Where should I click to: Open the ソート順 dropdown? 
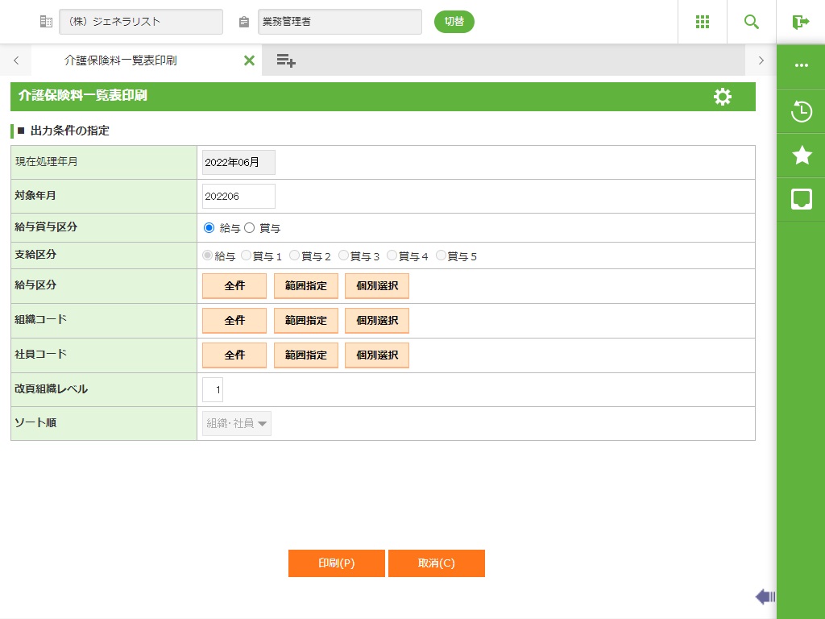(237, 423)
